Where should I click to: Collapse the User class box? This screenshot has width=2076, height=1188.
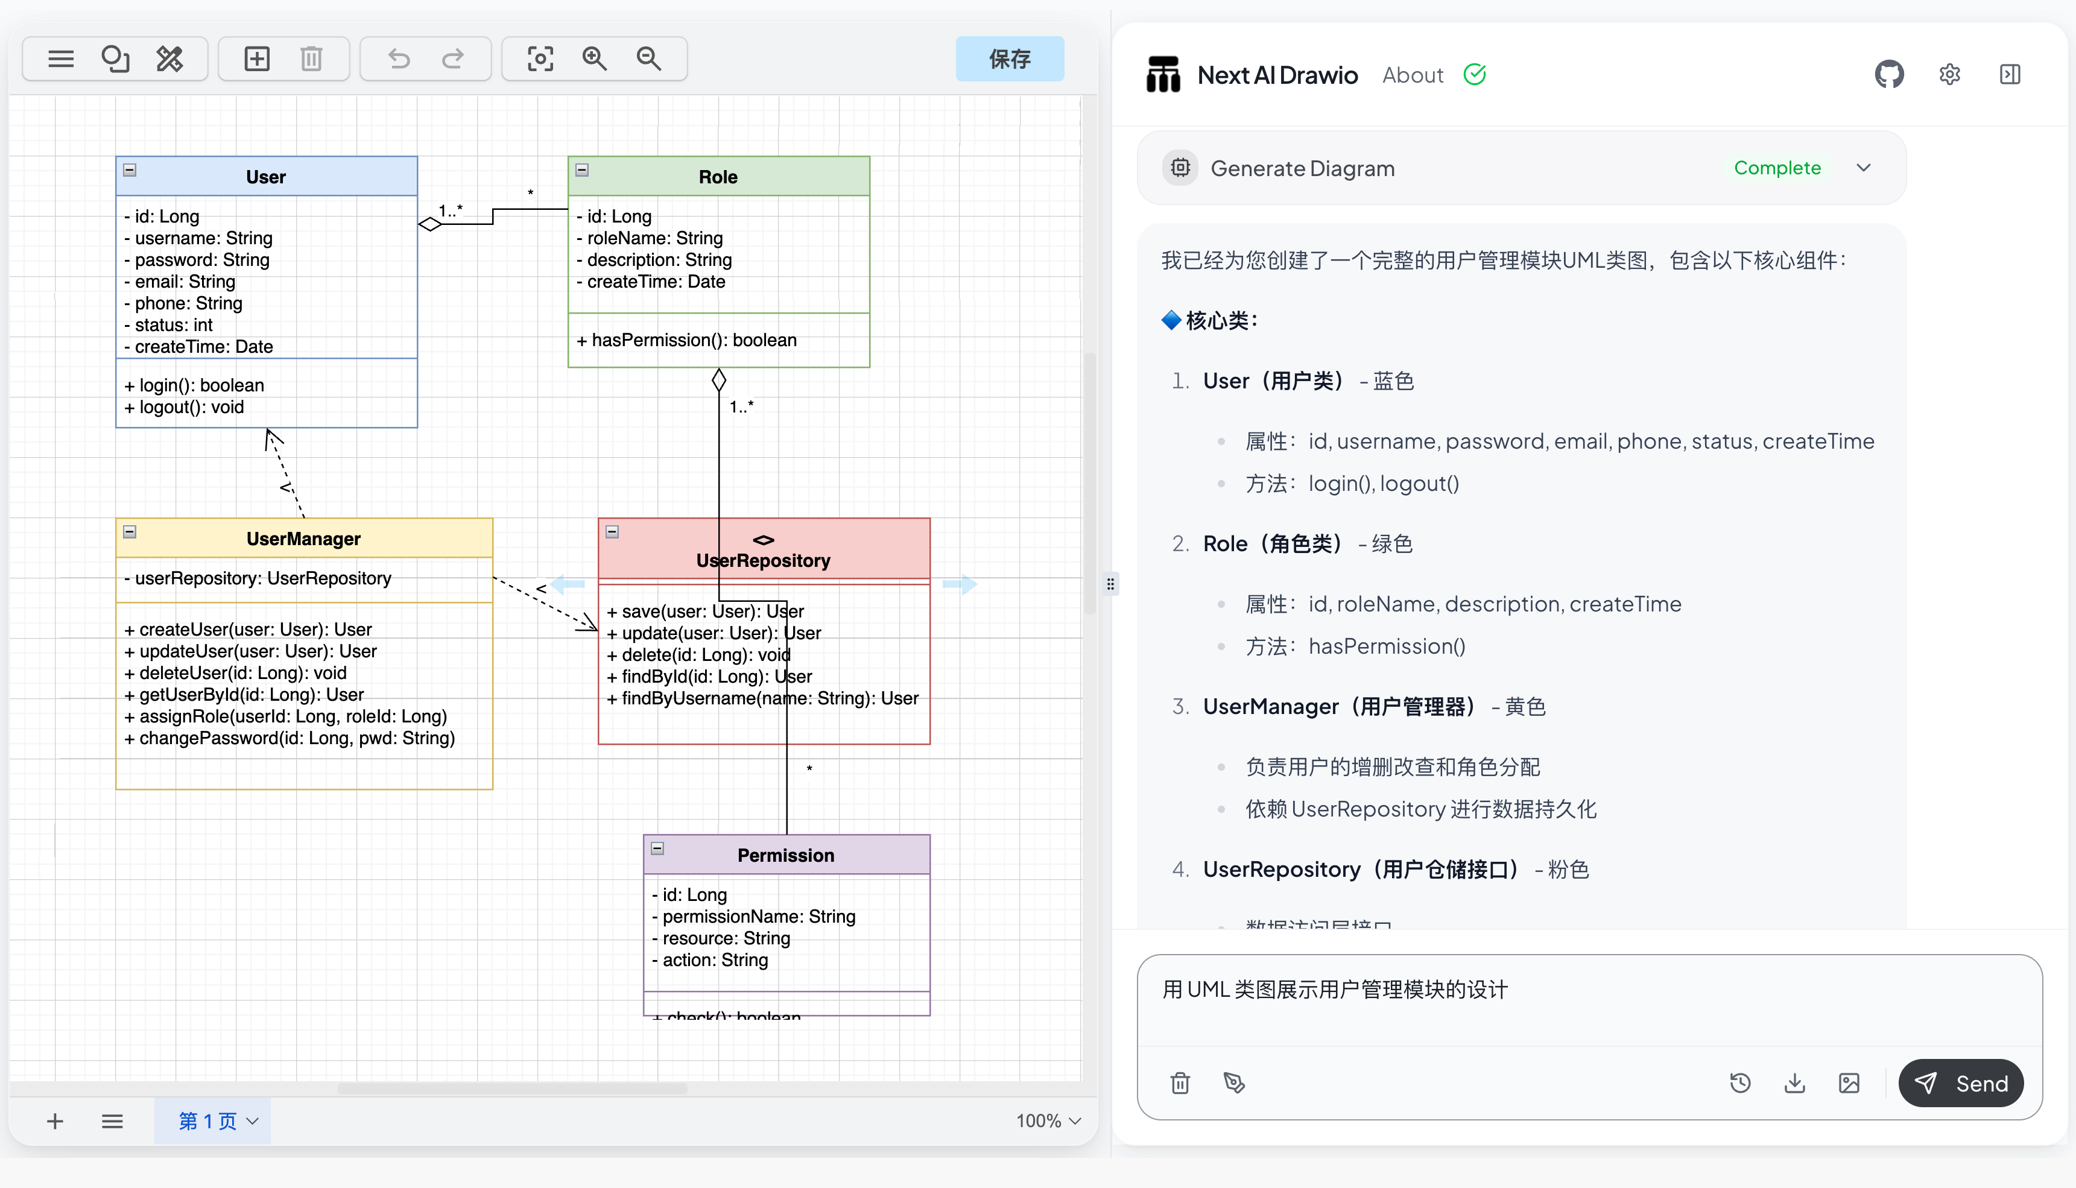click(x=130, y=169)
